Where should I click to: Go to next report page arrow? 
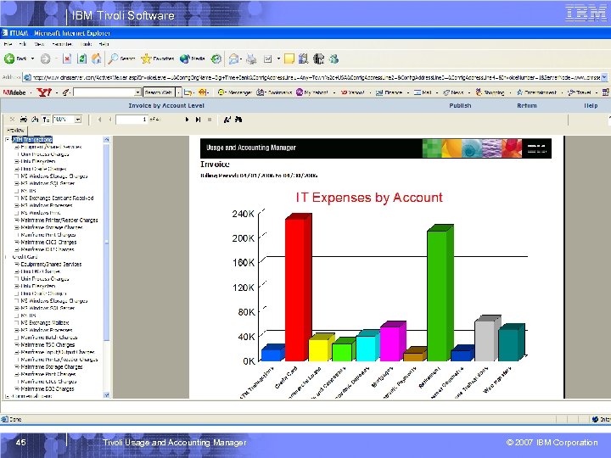(x=187, y=120)
